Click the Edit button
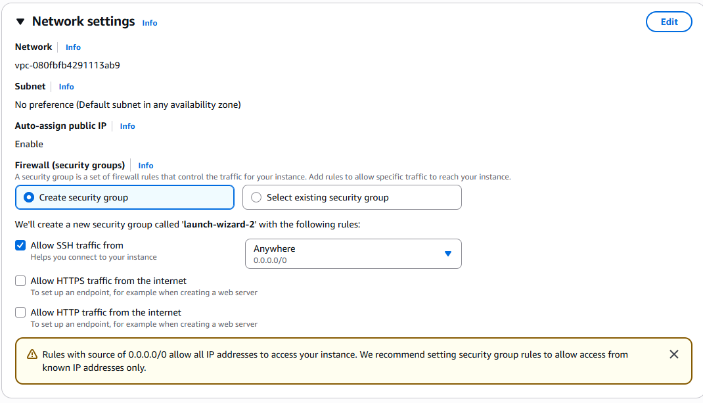703x403 pixels. 669,22
